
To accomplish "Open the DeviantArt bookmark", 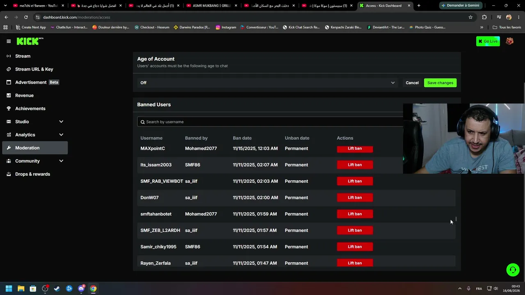I will click(386, 27).
